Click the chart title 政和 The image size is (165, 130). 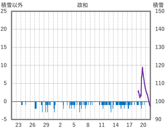click(x=82, y=5)
